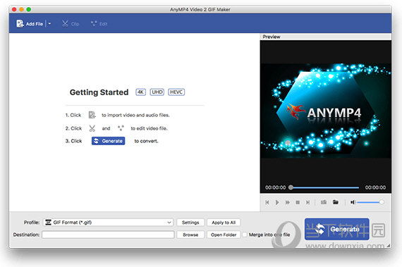Skip to previous clip in player
Screen dimensions: 402x267
[267, 202]
